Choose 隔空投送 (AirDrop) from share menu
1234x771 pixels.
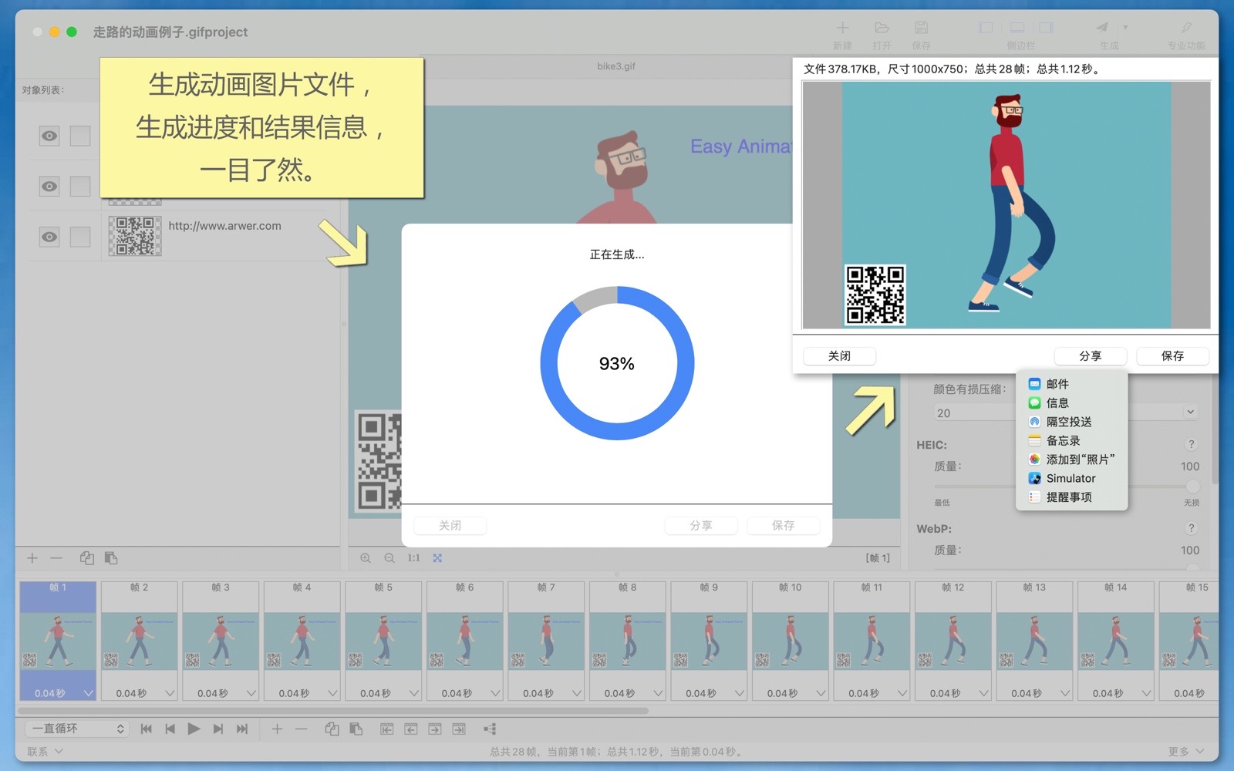1068,422
